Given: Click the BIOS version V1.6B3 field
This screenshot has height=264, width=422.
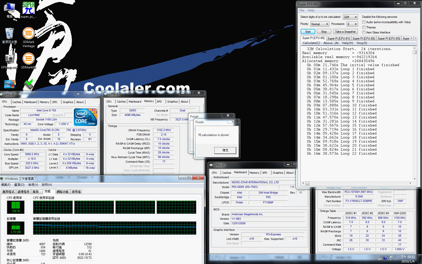Looking at the screenshot, I should pyautogui.click(x=268, y=219).
